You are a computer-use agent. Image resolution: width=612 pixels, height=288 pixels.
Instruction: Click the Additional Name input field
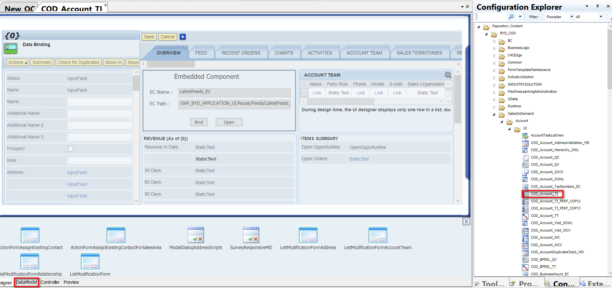100,114
